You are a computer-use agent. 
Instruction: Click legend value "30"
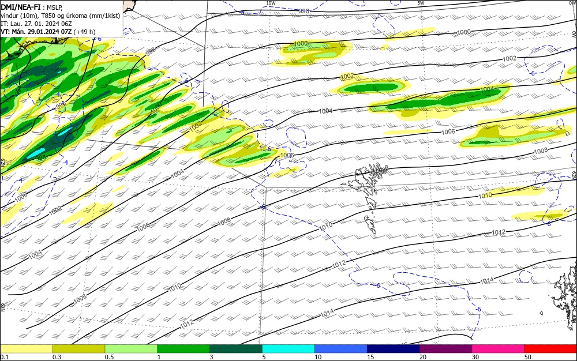coord(475,357)
